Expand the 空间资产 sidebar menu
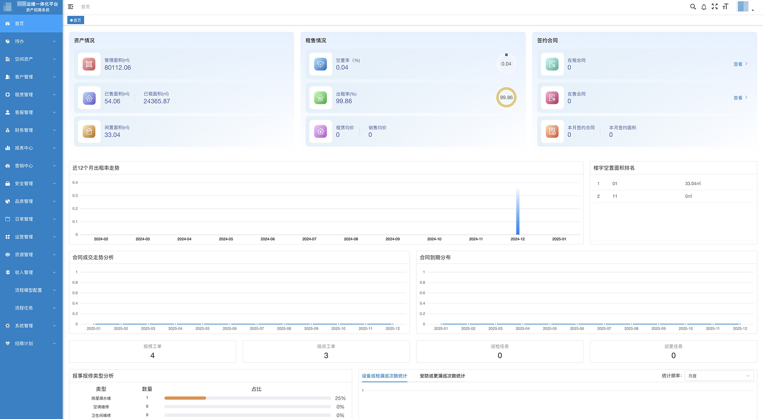This screenshot has width=763, height=419. [31, 59]
